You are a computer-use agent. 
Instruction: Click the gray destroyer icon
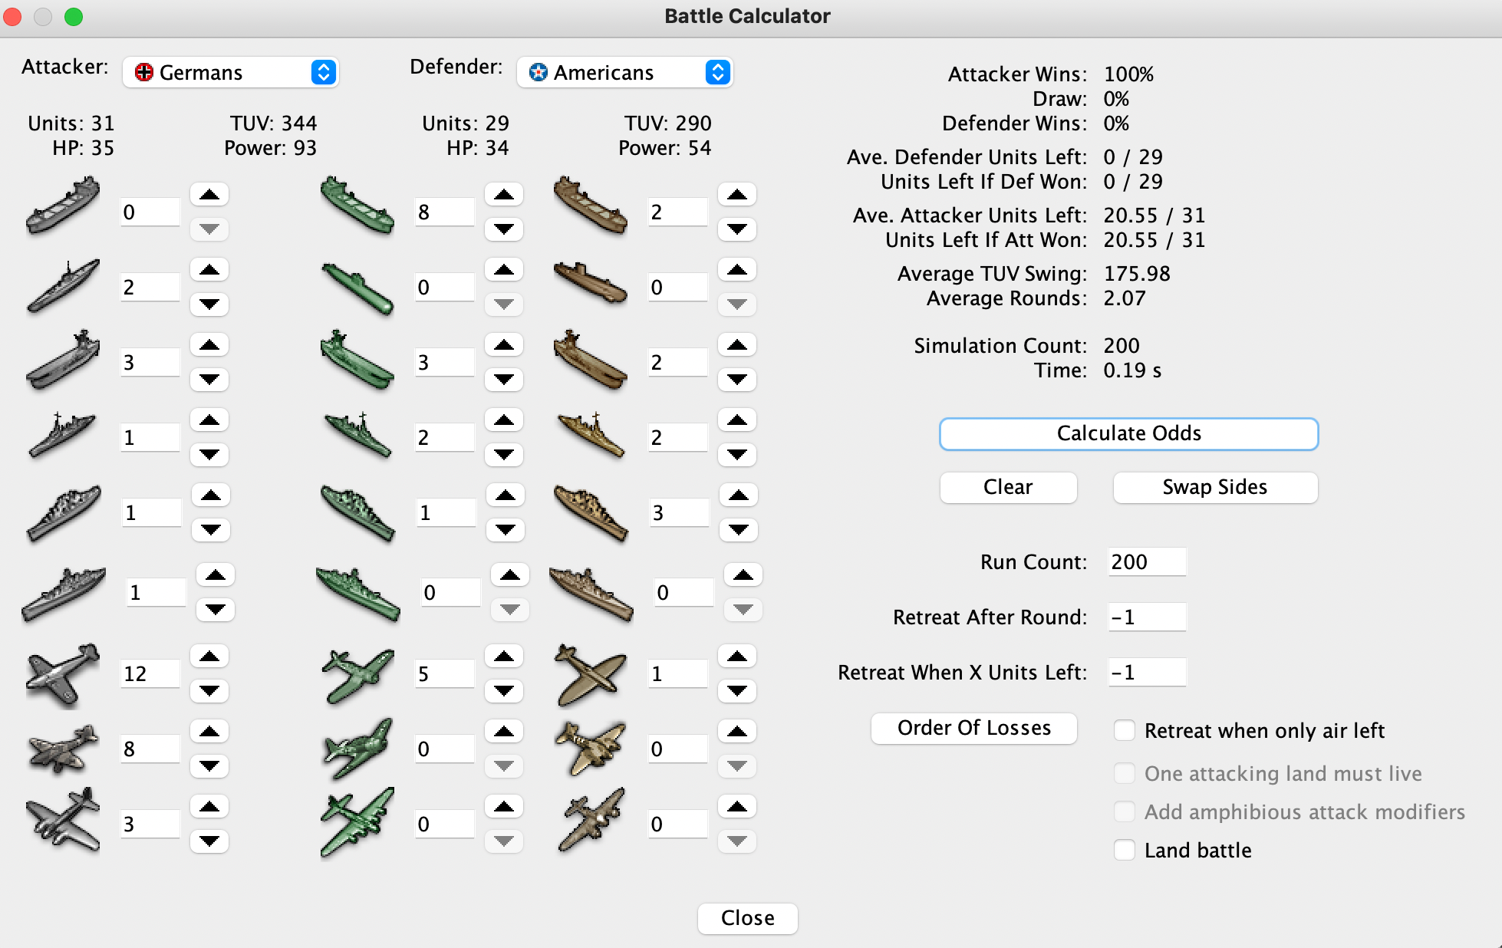63,435
